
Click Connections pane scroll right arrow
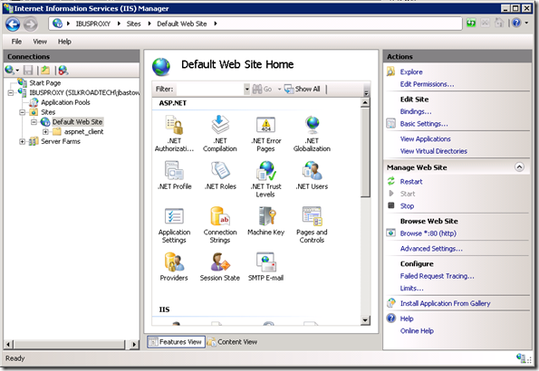[x=134, y=344]
